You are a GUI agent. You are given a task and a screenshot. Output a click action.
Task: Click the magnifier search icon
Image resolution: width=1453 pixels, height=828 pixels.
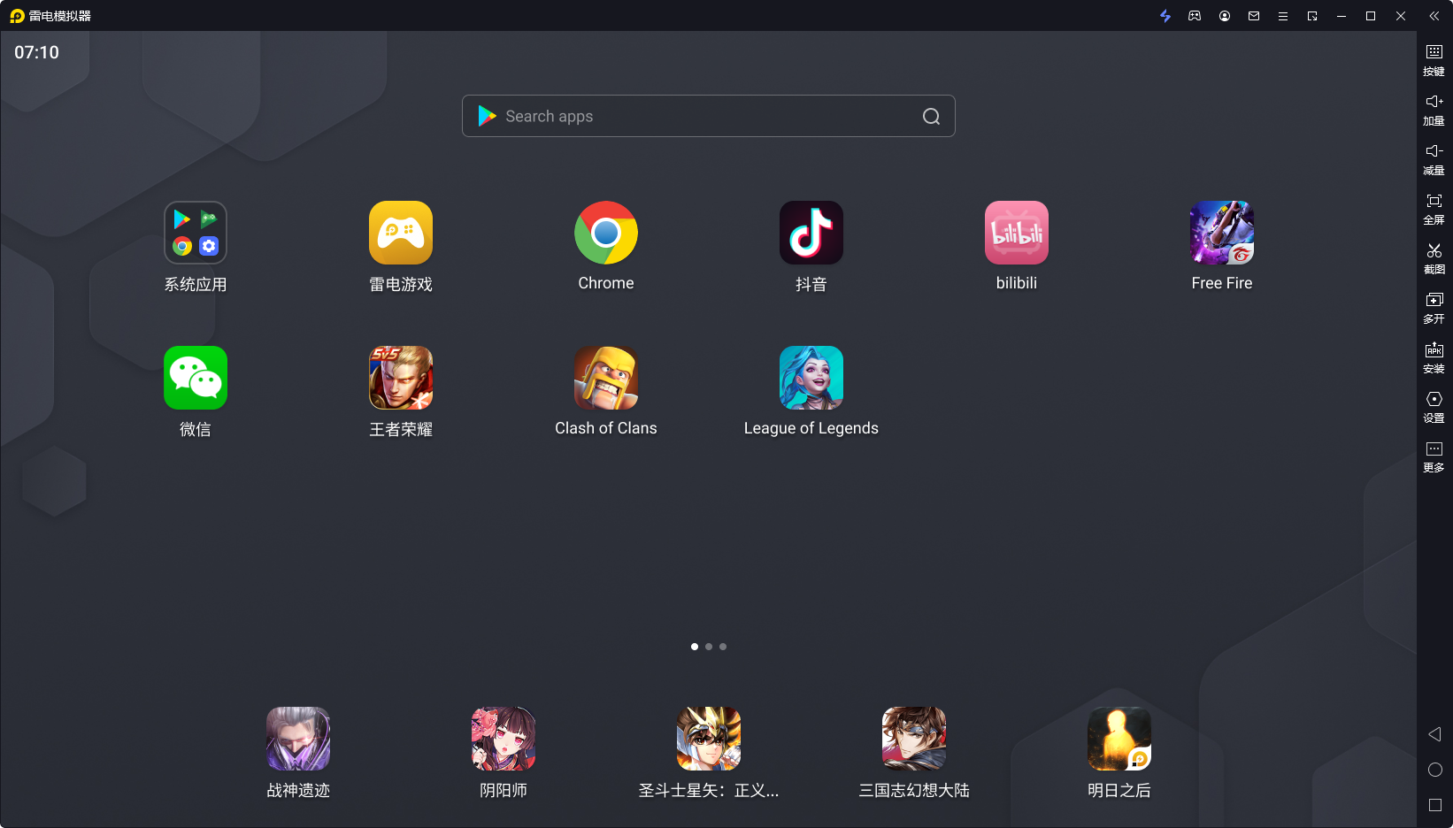coord(931,116)
